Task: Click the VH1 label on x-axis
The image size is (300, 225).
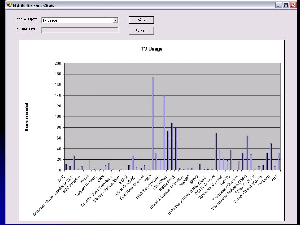Action: click(274, 178)
